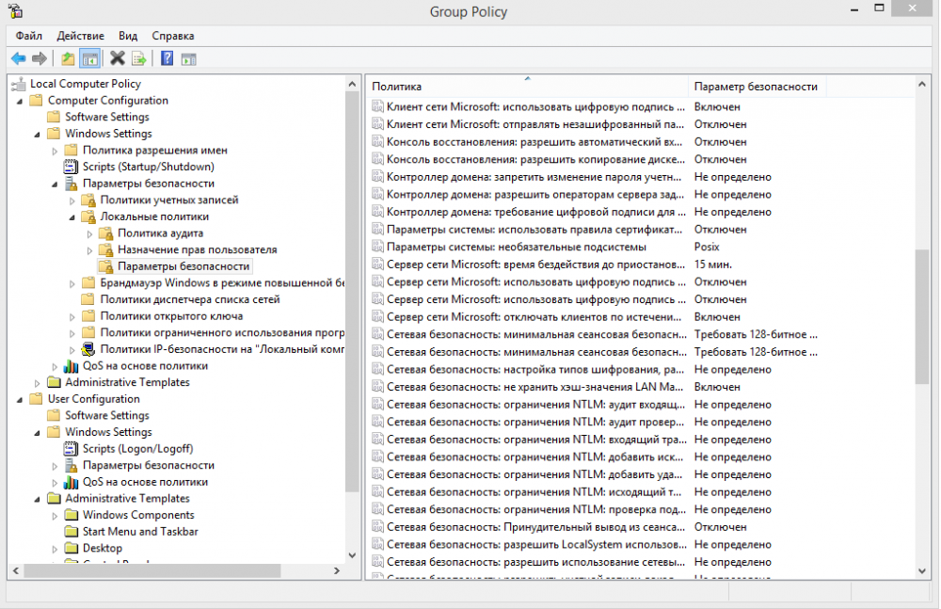Screen dimensions: 941x609
Task: Select Политики ограниченного использования программ
Action: (222, 332)
